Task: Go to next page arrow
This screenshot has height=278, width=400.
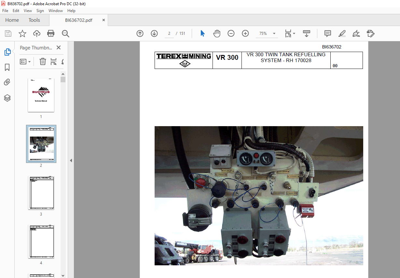Action: [154, 33]
